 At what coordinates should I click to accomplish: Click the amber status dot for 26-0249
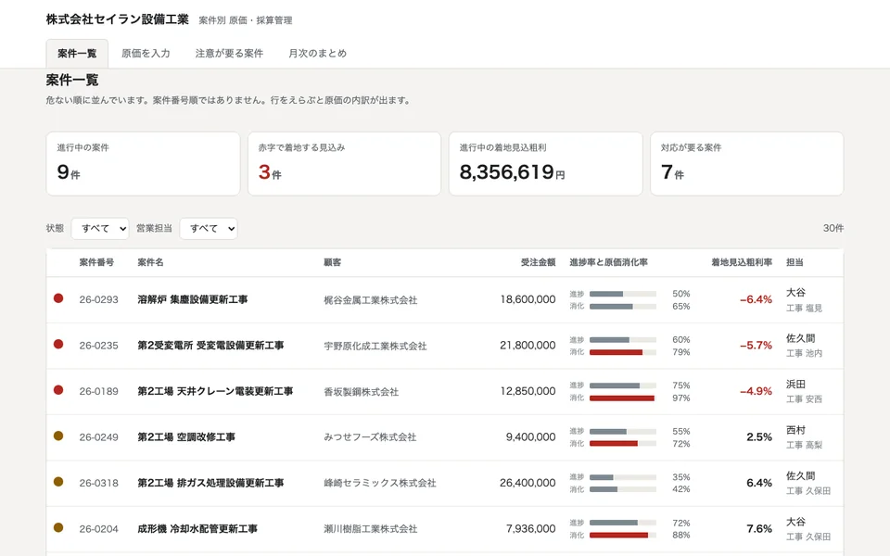[58, 436]
